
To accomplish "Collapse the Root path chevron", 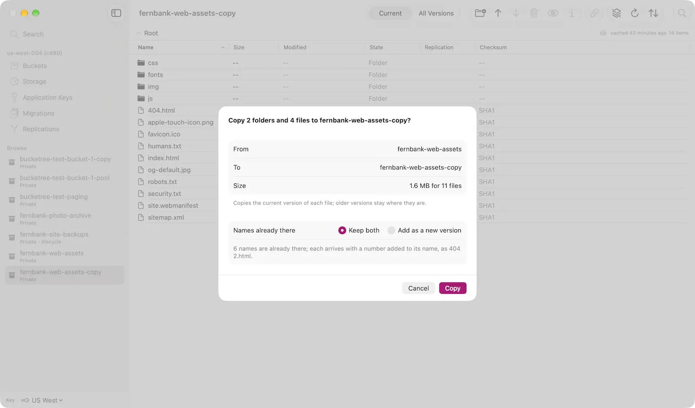I will 139,33.
